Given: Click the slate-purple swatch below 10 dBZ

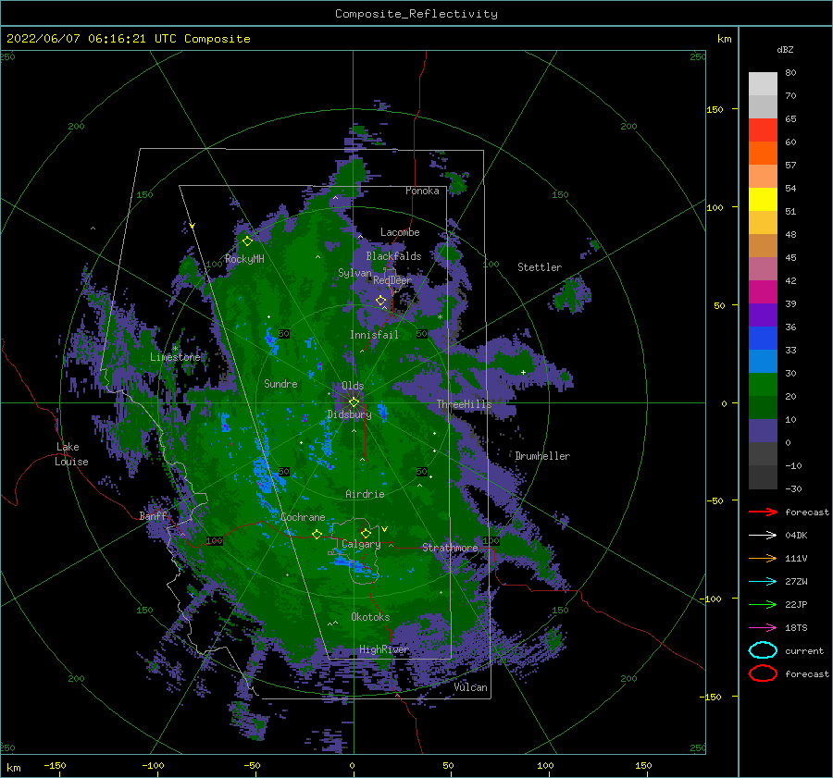Looking at the screenshot, I should pos(763,431).
